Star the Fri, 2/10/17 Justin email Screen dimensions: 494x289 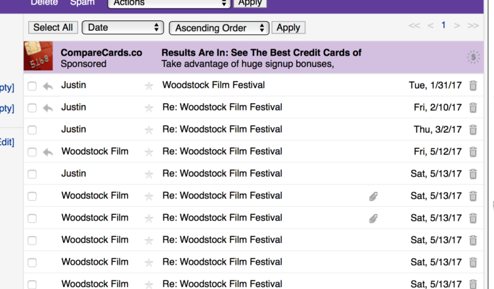148,108
